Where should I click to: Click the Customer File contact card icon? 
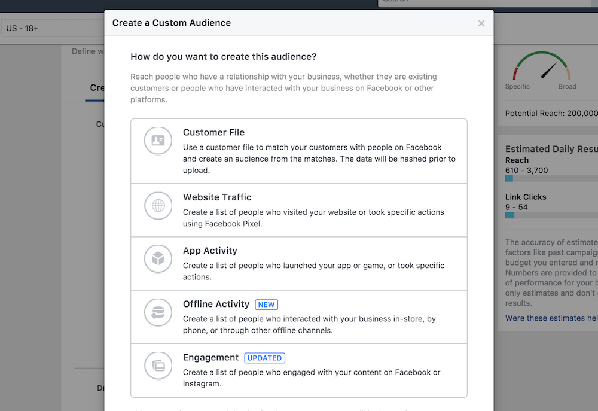[x=158, y=141]
